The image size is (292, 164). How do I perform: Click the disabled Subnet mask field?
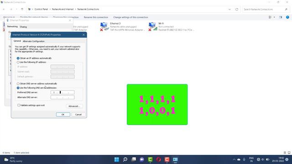coord(63,72)
